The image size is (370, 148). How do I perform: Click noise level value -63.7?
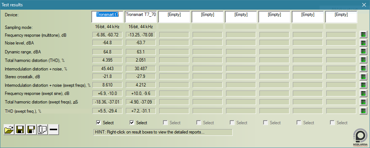[141, 43]
